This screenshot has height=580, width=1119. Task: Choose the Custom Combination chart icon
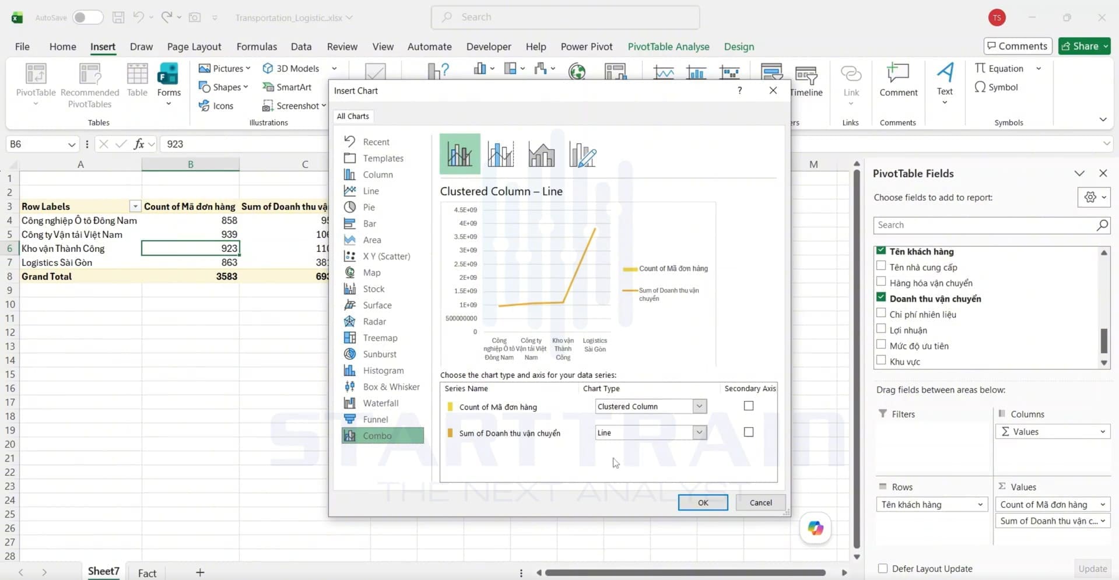point(582,154)
